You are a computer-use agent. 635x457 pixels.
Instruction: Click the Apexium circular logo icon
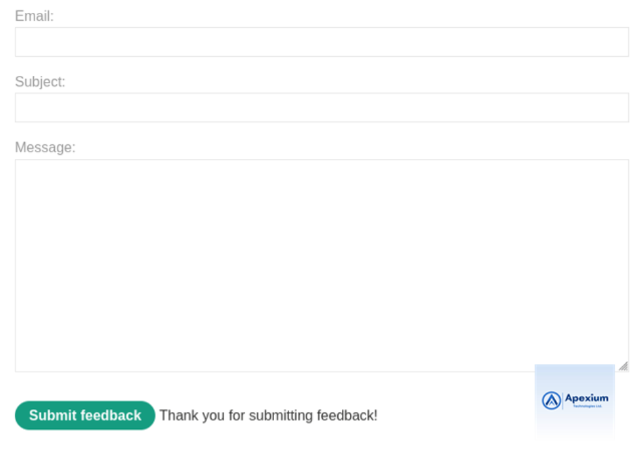pyautogui.click(x=551, y=400)
